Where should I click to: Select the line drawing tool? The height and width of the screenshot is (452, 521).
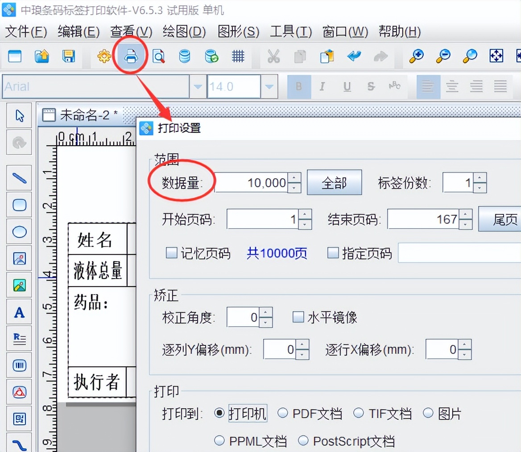(x=19, y=177)
